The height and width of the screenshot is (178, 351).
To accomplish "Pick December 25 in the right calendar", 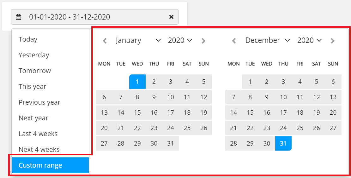I will (300, 128).
